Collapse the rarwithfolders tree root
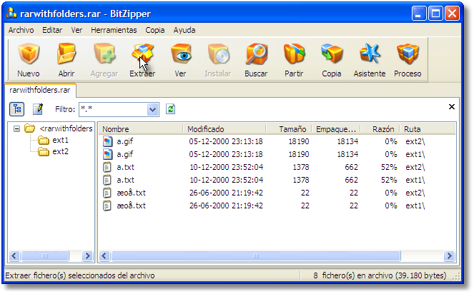The height and width of the screenshot is (294, 474). tap(17, 129)
